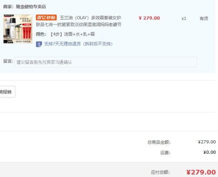Click the 颜色 4步 variant description
The height and width of the screenshot is (177, 218).
[65, 34]
